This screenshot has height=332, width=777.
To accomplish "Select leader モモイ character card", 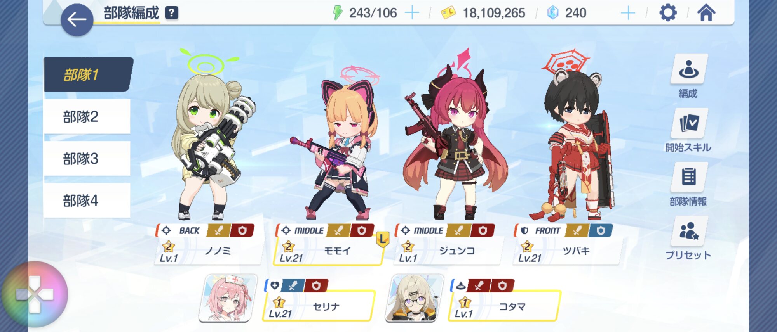I will [x=328, y=244].
